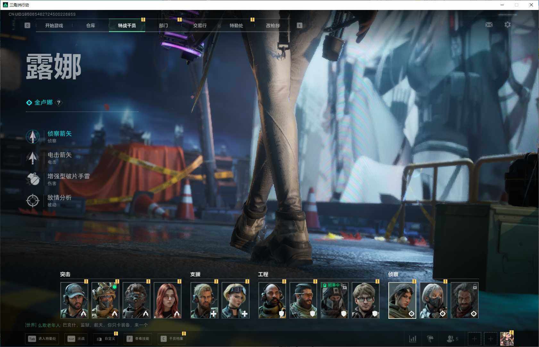Go to the 开始游戏 tab
This screenshot has width=539, height=347.
tap(54, 25)
